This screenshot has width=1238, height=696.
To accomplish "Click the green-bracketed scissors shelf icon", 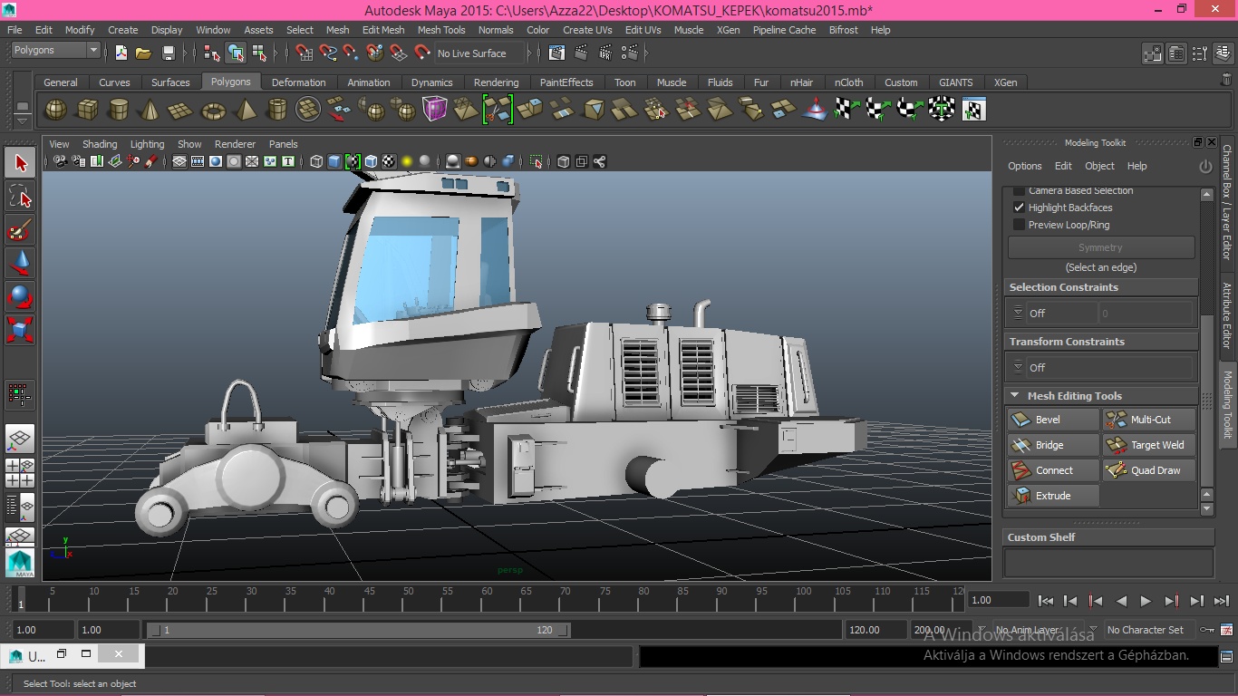I will (x=498, y=110).
